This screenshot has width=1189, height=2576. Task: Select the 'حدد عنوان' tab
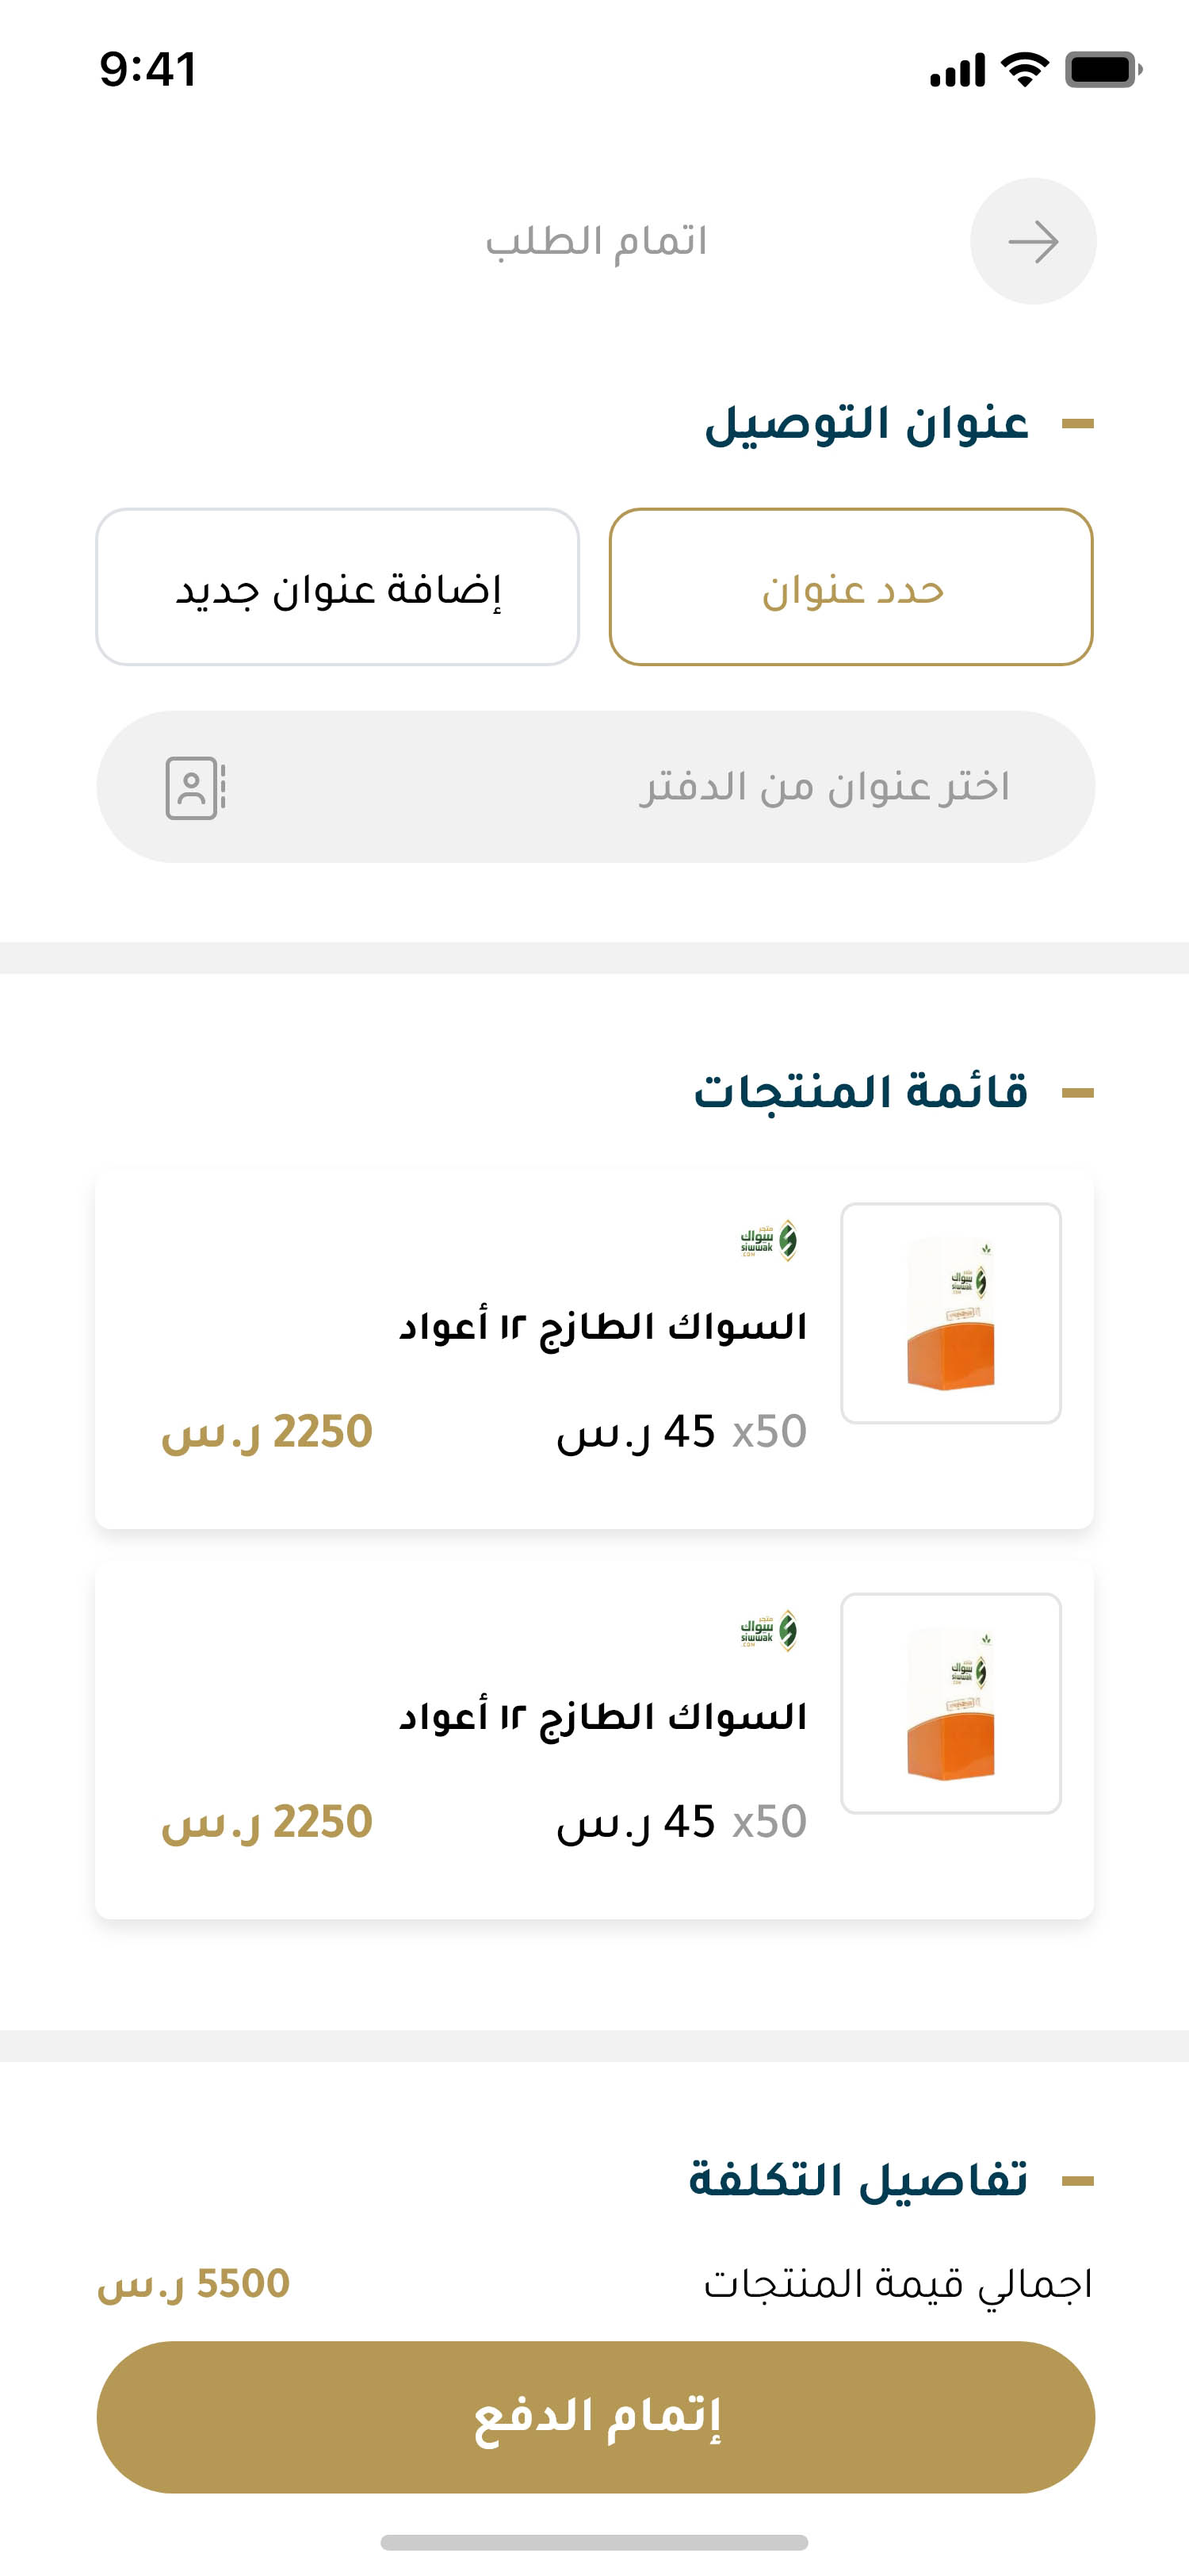point(851,587)
